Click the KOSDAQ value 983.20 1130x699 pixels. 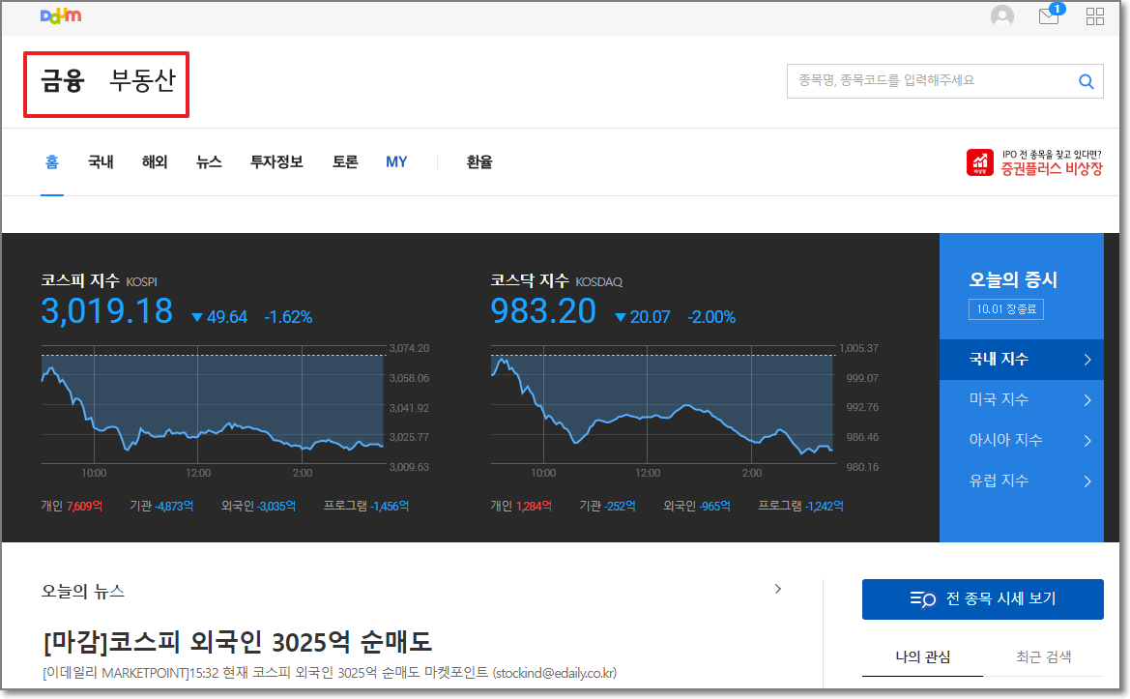coord(543,311)
